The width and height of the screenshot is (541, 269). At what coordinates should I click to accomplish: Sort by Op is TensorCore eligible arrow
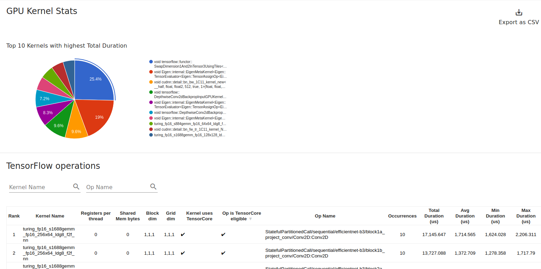[250, 219]
